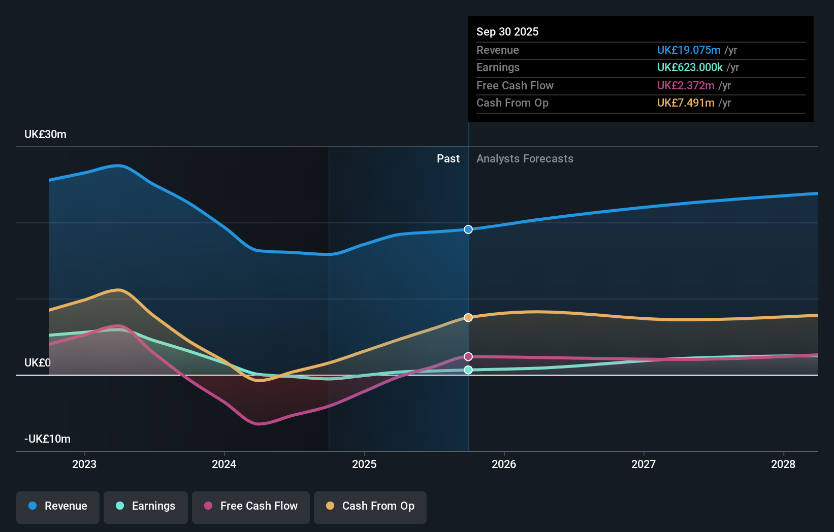The width and height of the screenshot is (834, 532).
Task: Select the orange Cash From Op marker on chart
Action: [x=467, y=317]
